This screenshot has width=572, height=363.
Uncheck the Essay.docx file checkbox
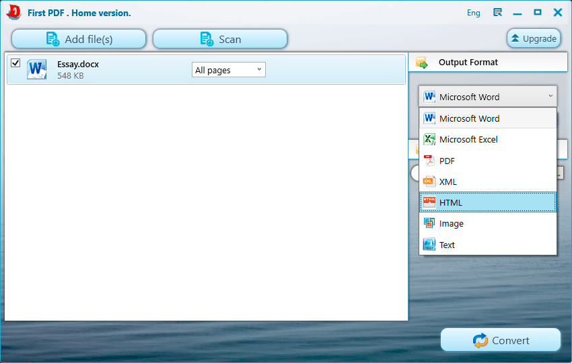[15, 63]
